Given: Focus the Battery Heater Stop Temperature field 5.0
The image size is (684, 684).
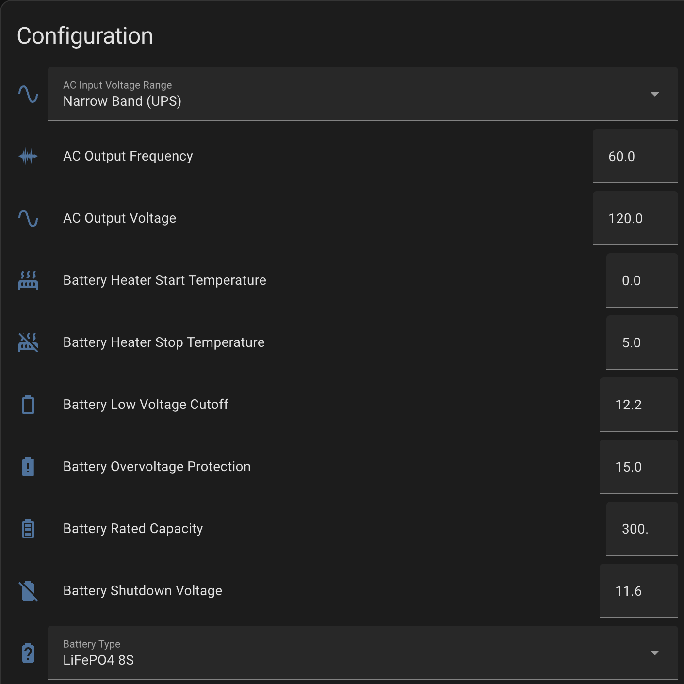Looking at the screenshot, I should coord(641,342).
